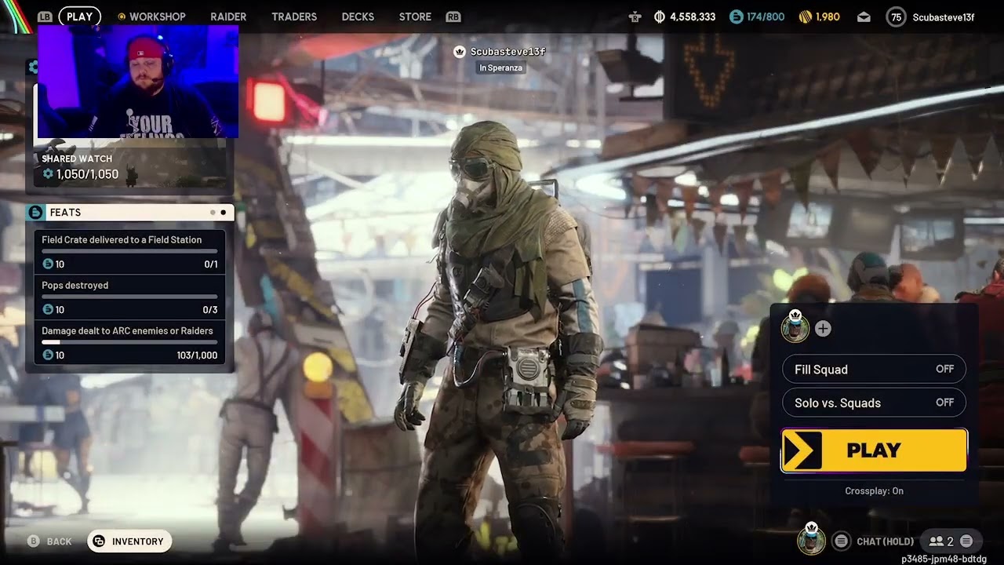Image resolution: width=1004 pixels, height=565 pixels.
Task: Click the crown icon beside the center Scubasteve13f nameplate
Action: coord(460,52)
